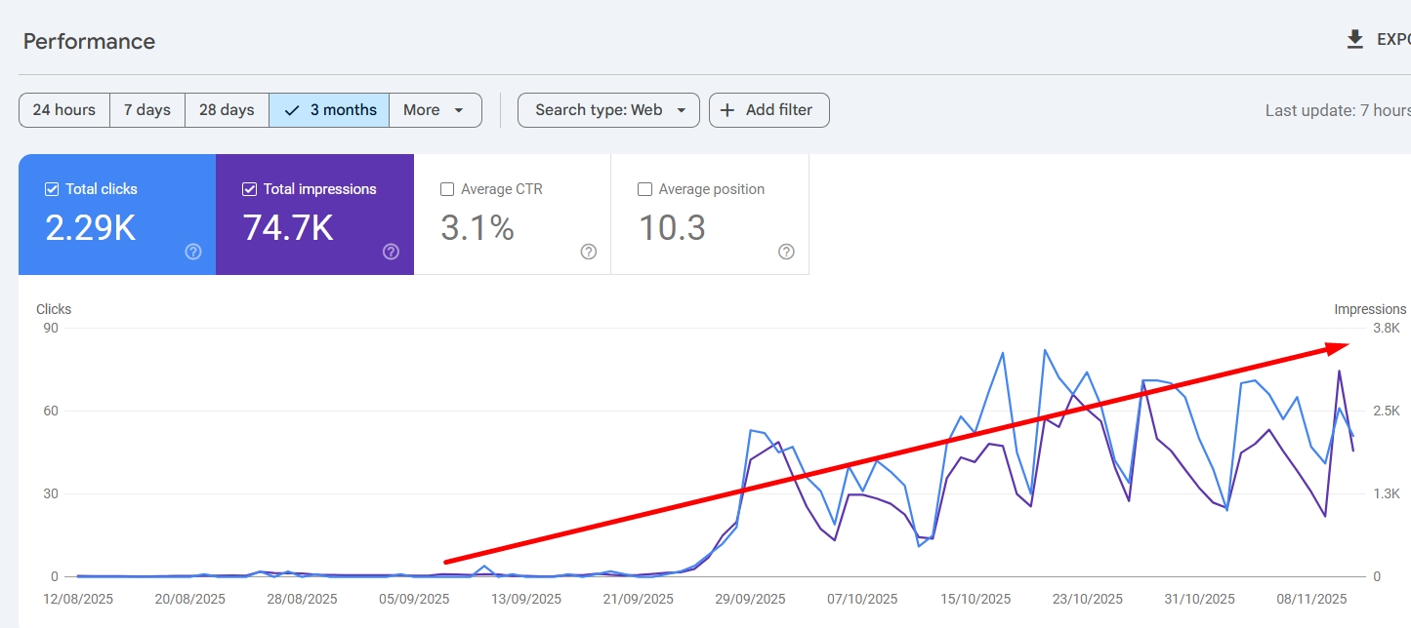Click the 30 clicks axis label
The width and height of the screenshot is (1411, 628).
(50, 494)
